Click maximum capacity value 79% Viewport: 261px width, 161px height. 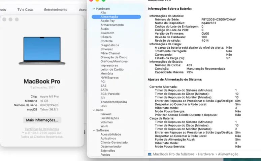coord(190,72)
